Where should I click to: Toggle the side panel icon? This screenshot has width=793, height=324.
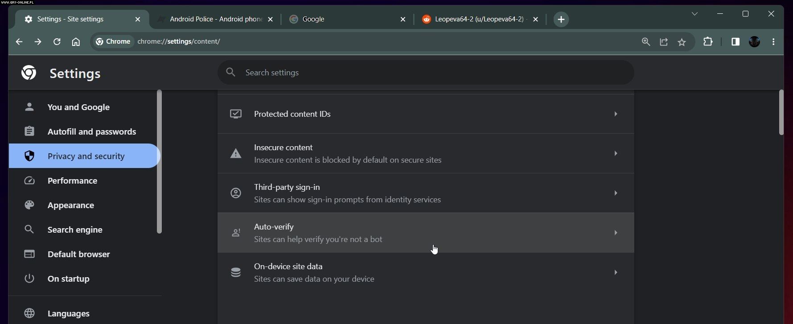[x=735, y=41]
